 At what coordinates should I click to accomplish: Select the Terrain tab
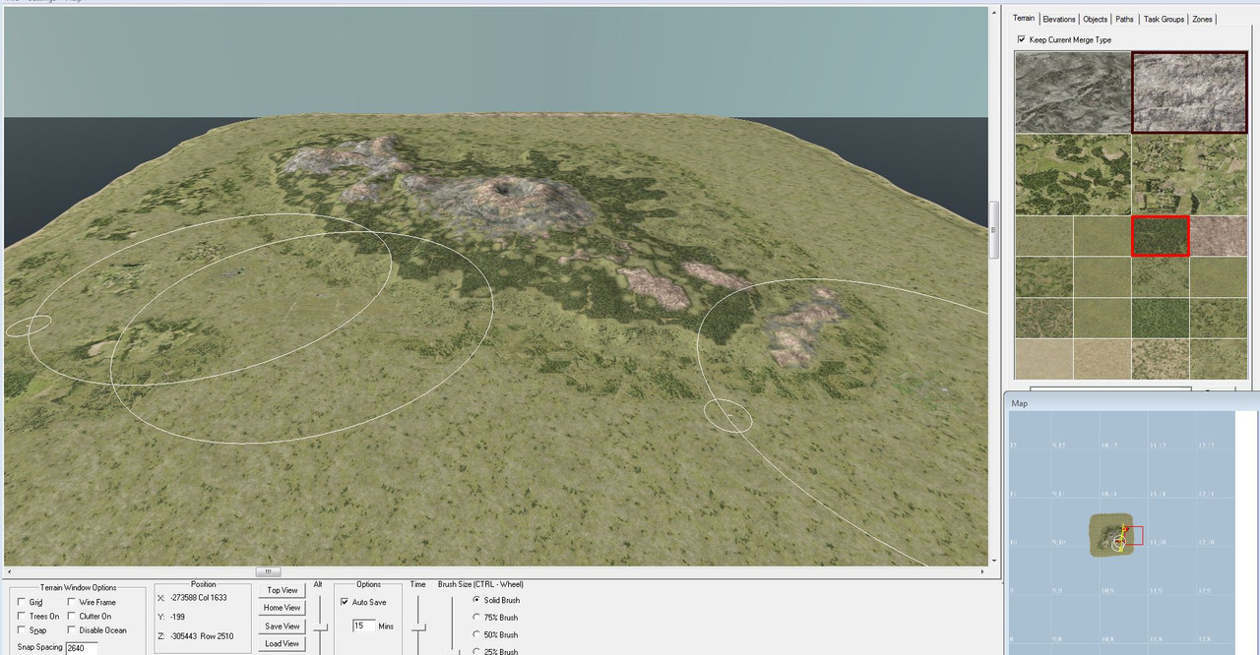(x=1024, y=18)
